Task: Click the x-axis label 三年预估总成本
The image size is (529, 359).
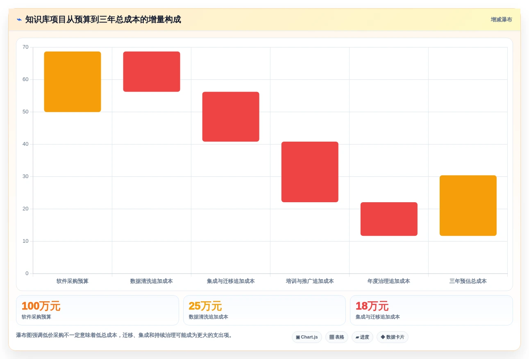Action: pyautogui.click(x=468, y=281)
